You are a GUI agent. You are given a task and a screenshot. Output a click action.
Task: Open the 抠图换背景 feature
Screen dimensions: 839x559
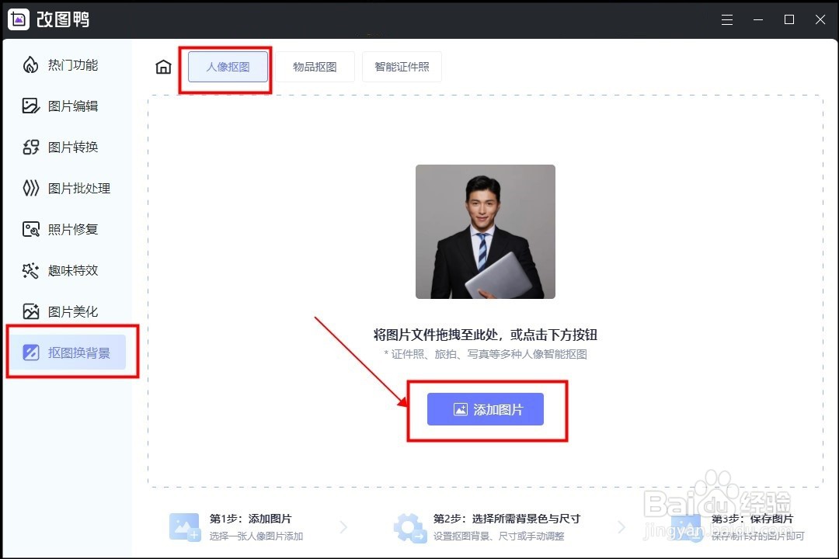(x=68, y=352)
